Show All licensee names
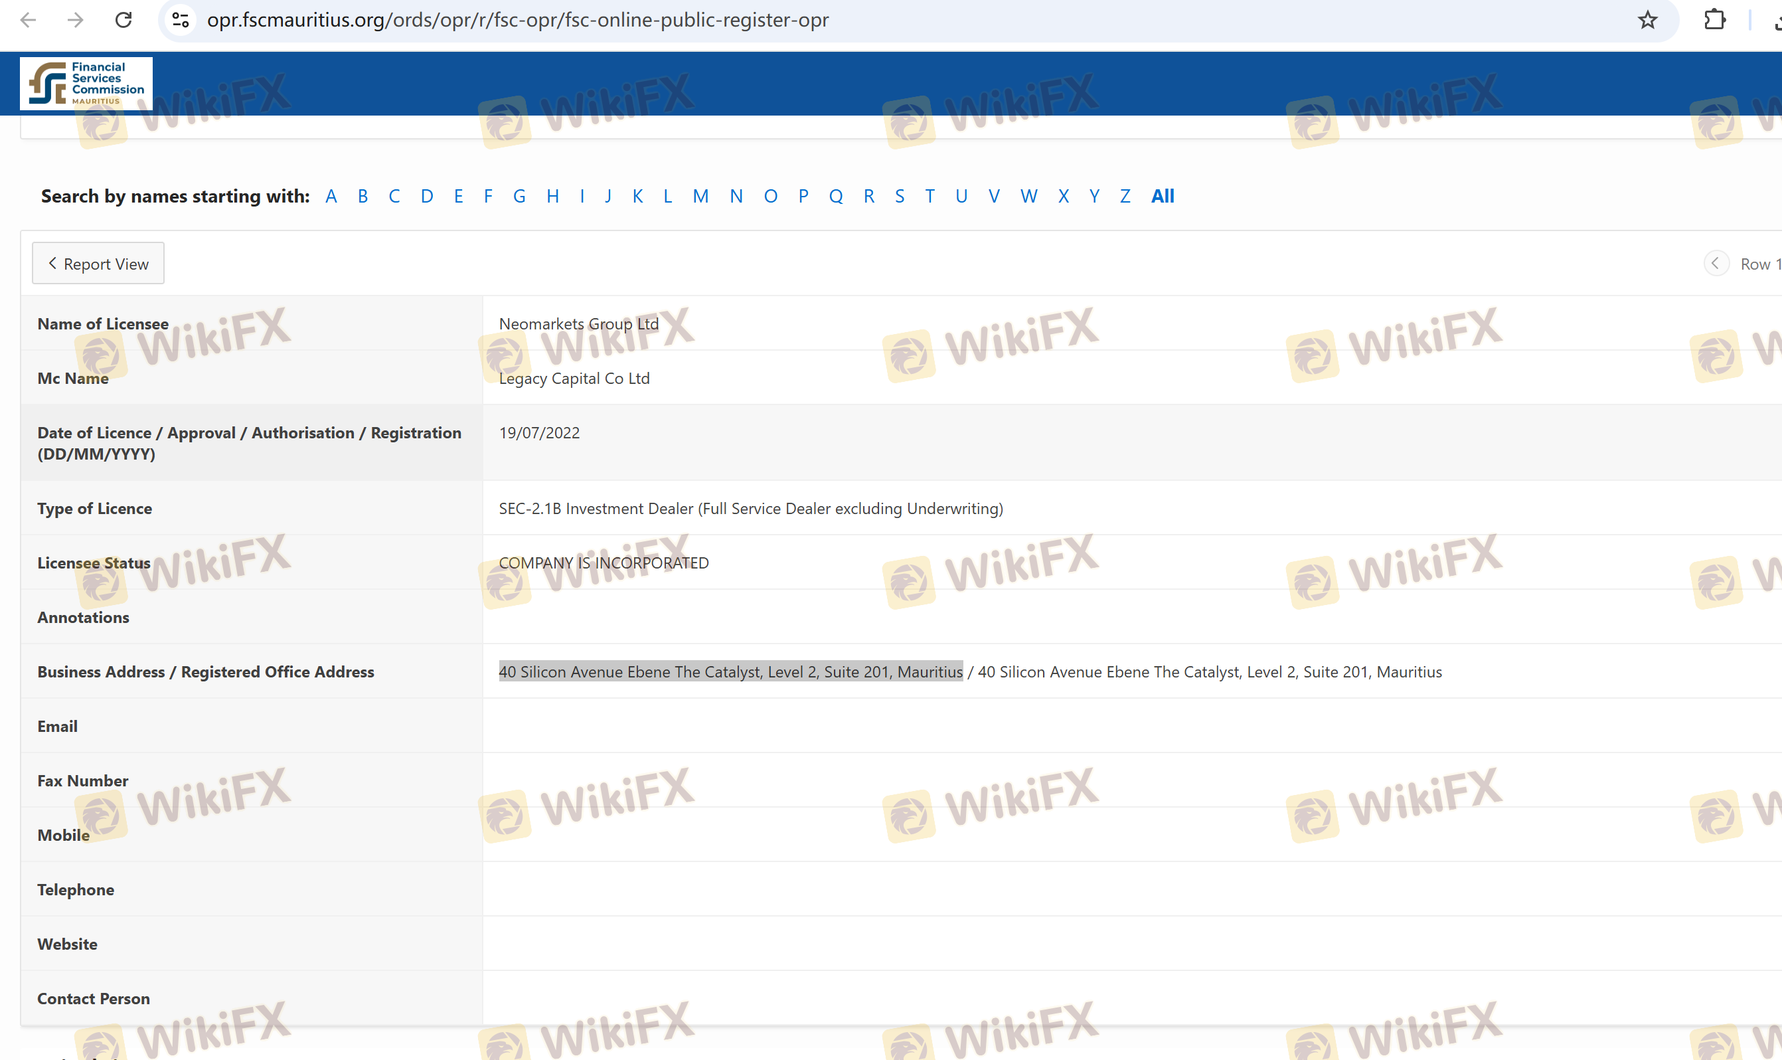 pos(1163,197)
